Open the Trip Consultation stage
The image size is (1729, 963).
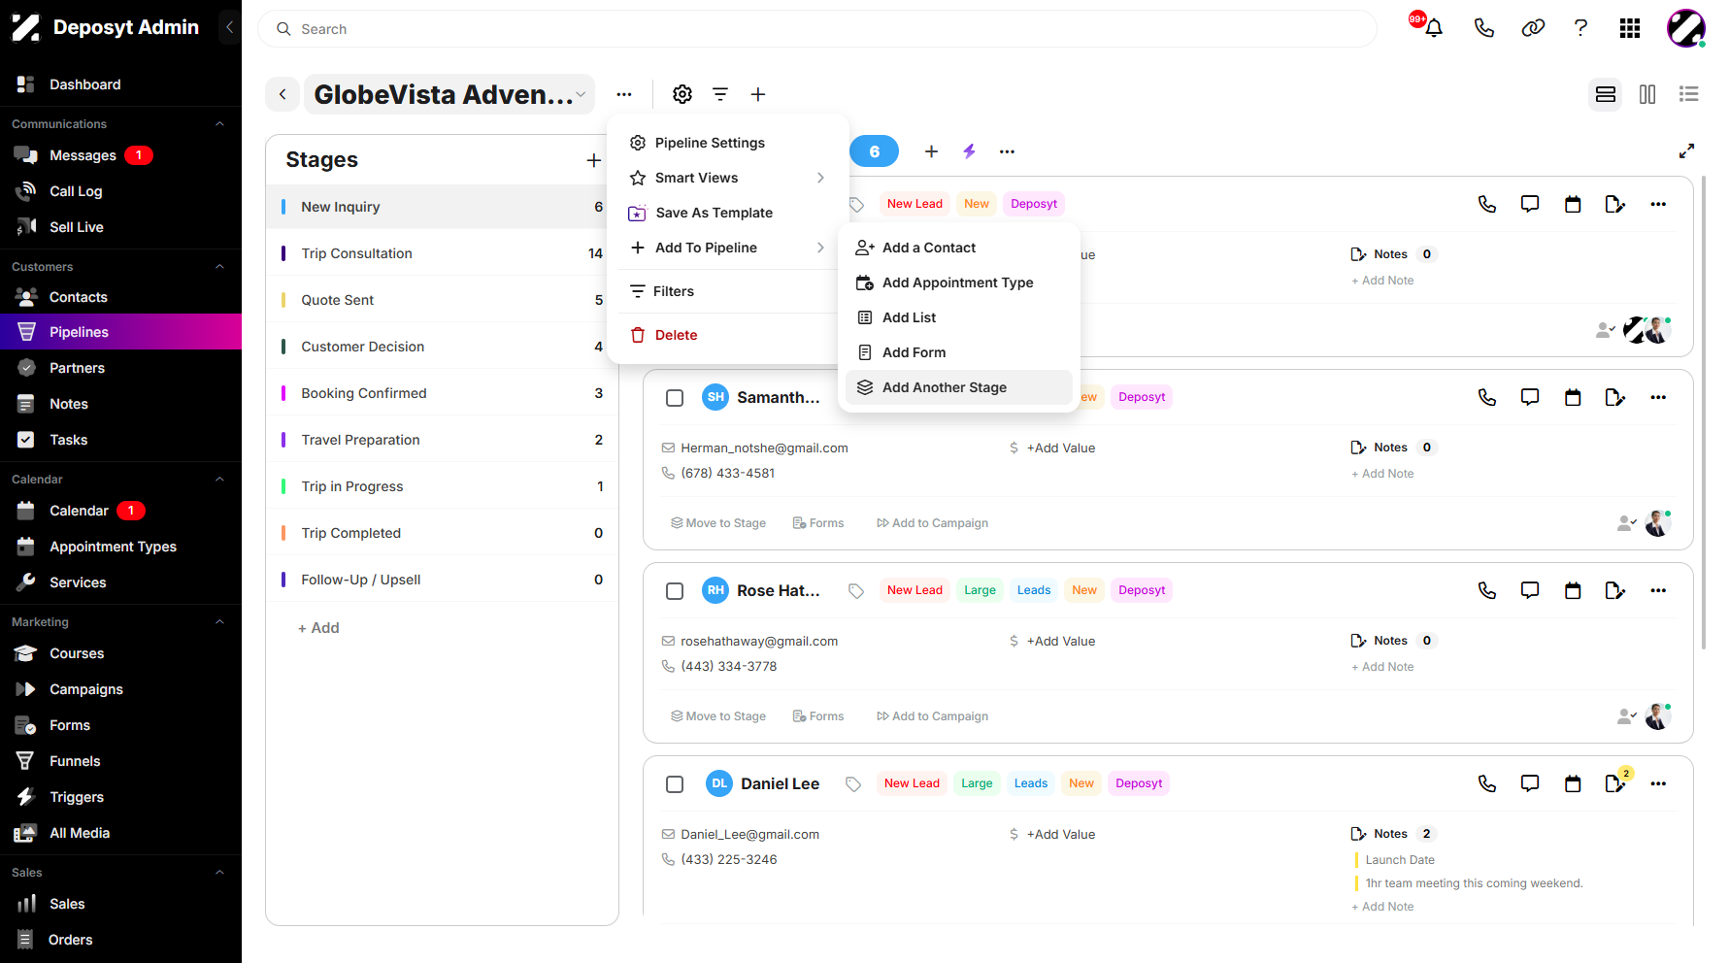click(443, 253)
